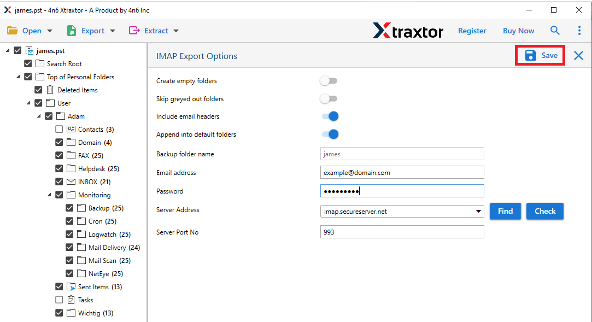Click the Register link
This screenshot has width=592, height=322.
click(x=472, y=31)
